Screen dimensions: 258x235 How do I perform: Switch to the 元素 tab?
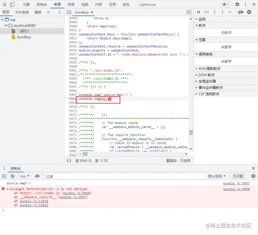pos(26,4)
